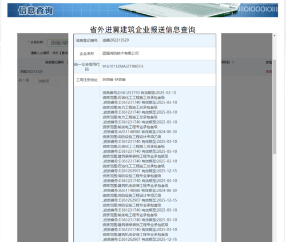Click the 信息登记编号 column header in the background table
The width and height of the screenshot is (286, 242).
point(54,62)
